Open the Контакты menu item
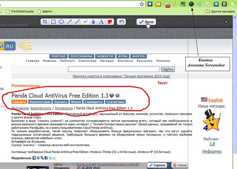237x169 pixels. 125,61
